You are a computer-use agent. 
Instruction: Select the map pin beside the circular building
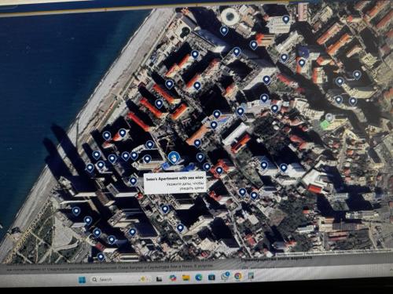(x=224, y=31)
